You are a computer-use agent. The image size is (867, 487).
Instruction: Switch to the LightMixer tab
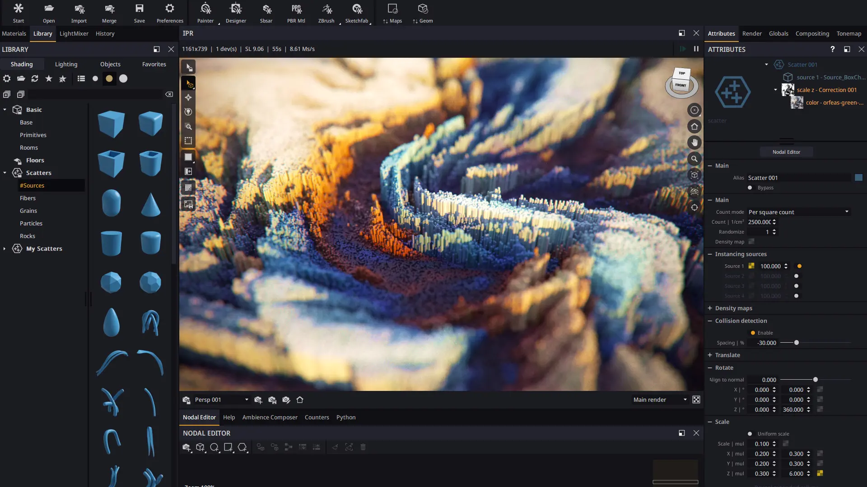[x=74, y=33]
